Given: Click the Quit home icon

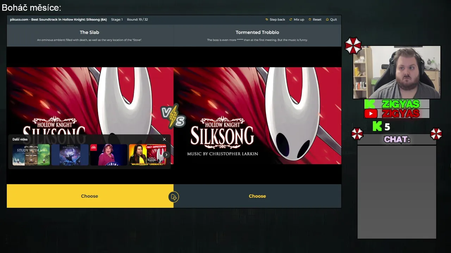Looking at the screenshot, I should (x=327, y=20).
